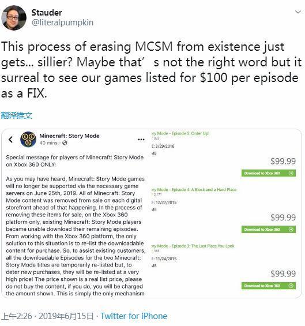Download Episode 3 to Xbox 360
305x326 pixels.
point(269,286)
